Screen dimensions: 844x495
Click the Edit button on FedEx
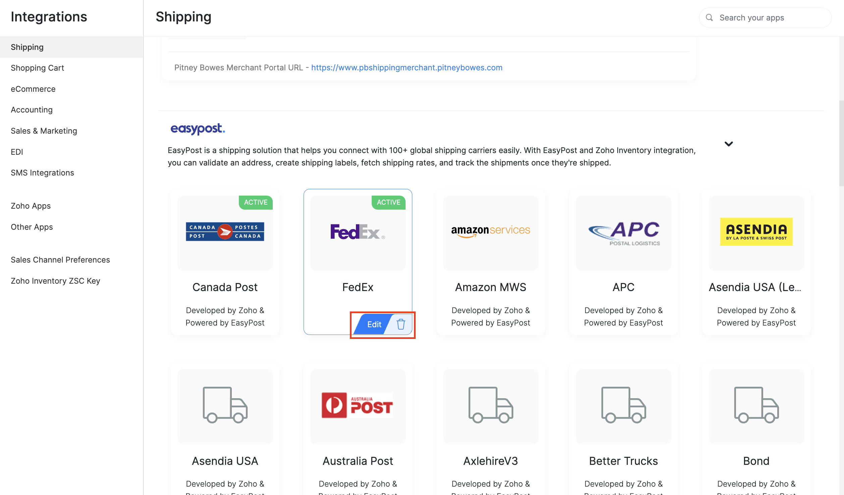pos(374,324)
